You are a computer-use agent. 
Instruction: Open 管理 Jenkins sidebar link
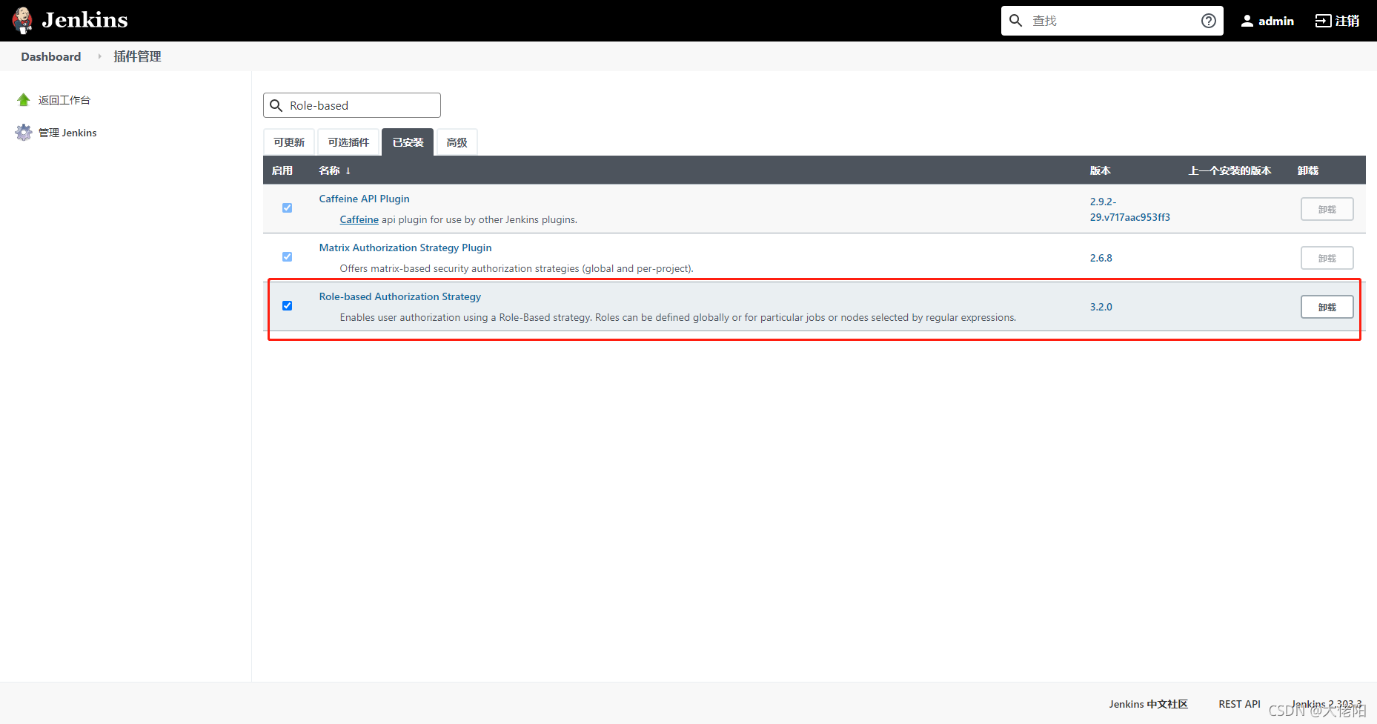pos(67,133)
